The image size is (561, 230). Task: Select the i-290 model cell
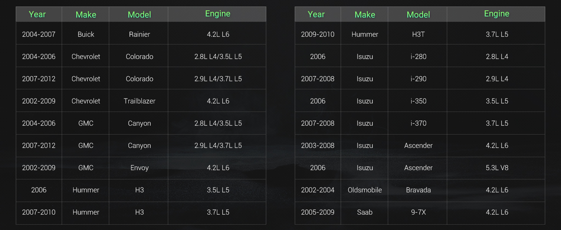[418, 79]
